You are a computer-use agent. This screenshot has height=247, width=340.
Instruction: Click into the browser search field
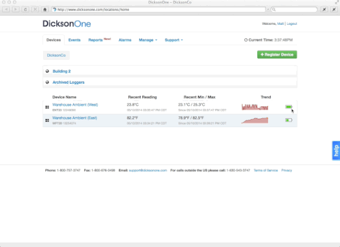[294, 10]
